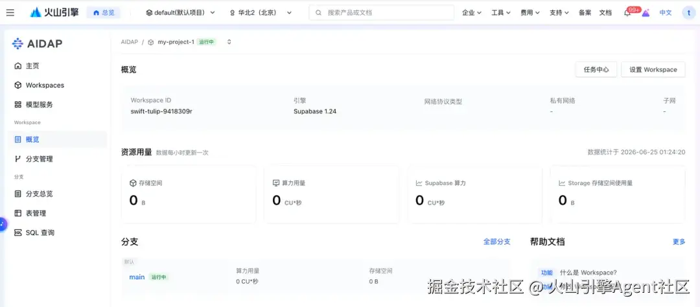Click the cube icon beside Workspaces
The image size is (700, 307).
(18, 85)
